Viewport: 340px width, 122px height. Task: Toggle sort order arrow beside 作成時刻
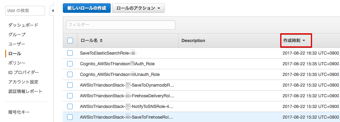(304, 41)
